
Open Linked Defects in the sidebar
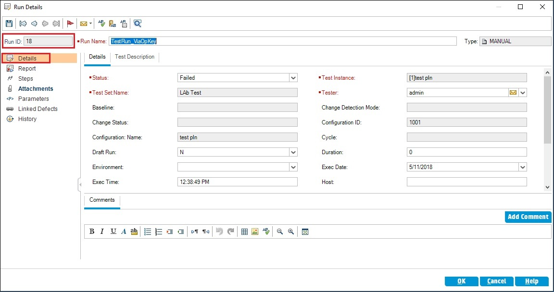(38, 109)
